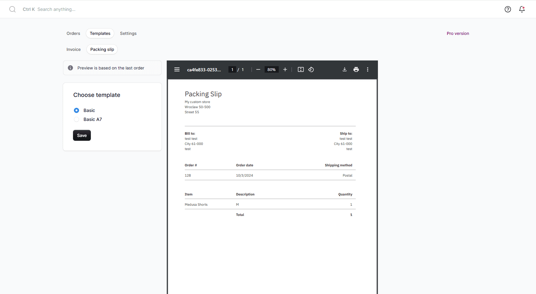Zoom in the PDF preview

click(285, 69)
